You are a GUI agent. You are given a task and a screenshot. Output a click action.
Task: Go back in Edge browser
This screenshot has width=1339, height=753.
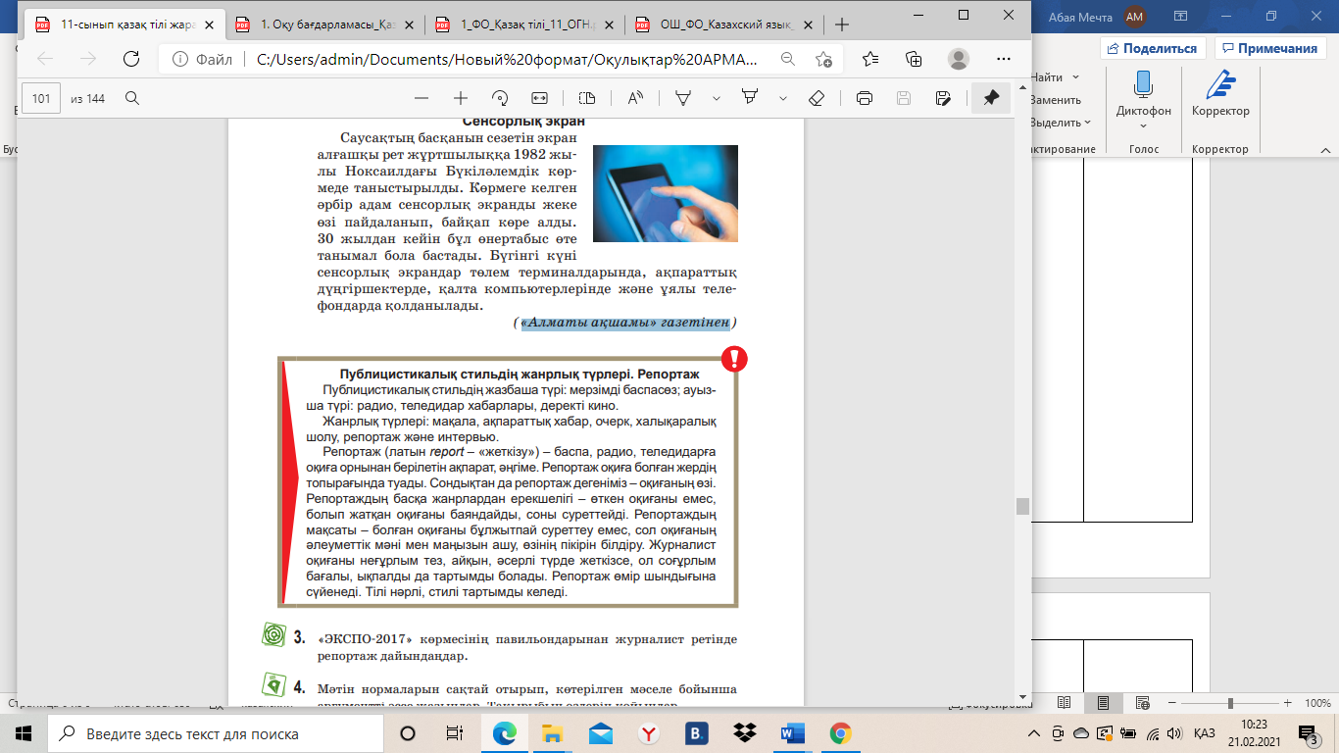click(x=45, y=59)
